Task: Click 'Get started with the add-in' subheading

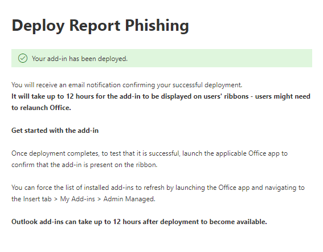Action: tap(55, 131)
